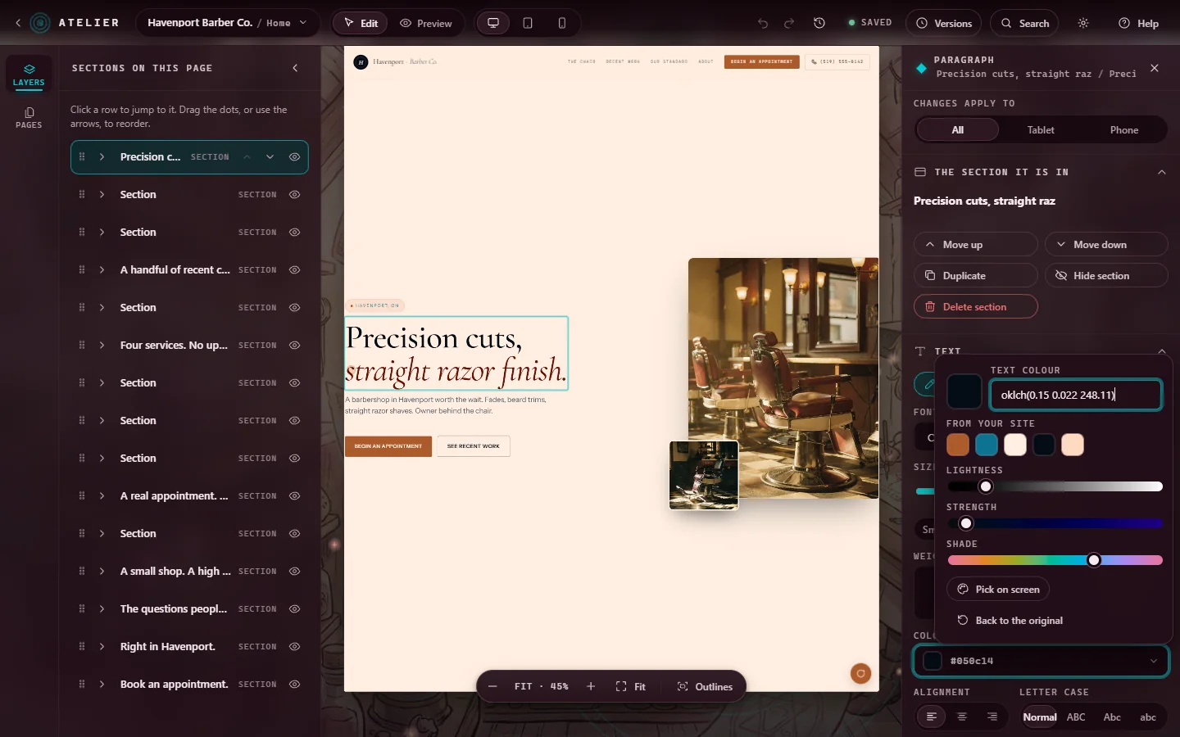
Task: Toggle visibility of Book an appointment section
Action: tap(294, 685)
